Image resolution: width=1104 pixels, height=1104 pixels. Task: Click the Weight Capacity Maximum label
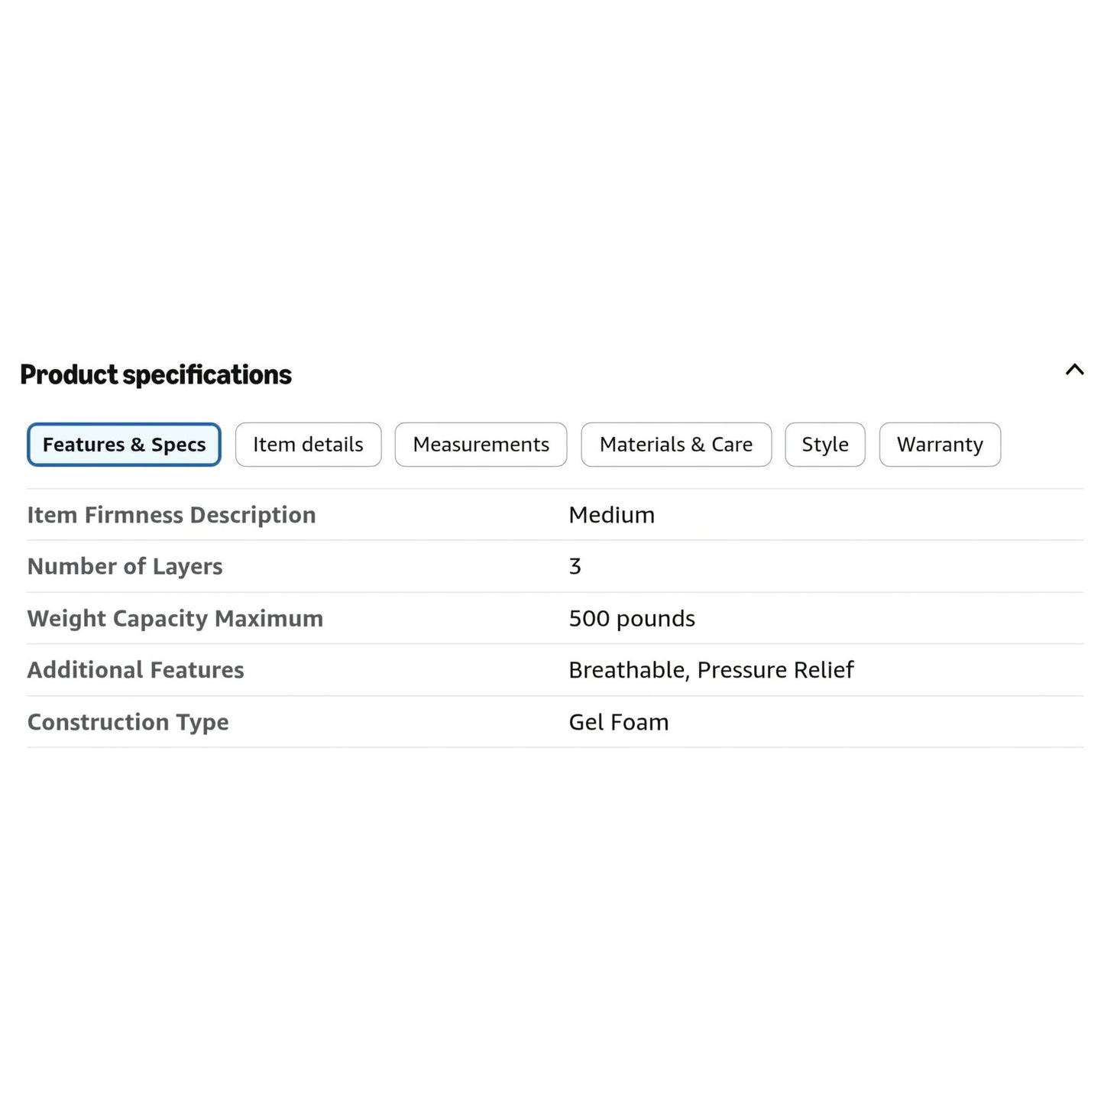pyautogui.click(x=175, y=618)
